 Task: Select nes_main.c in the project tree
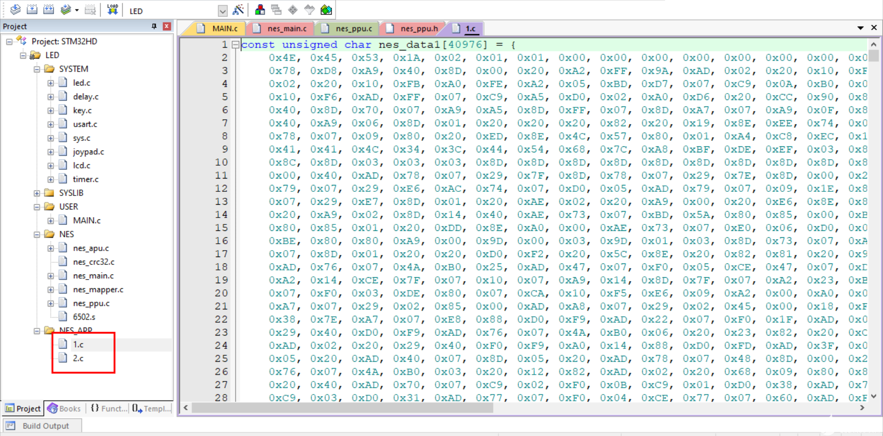tap(93, 275)
